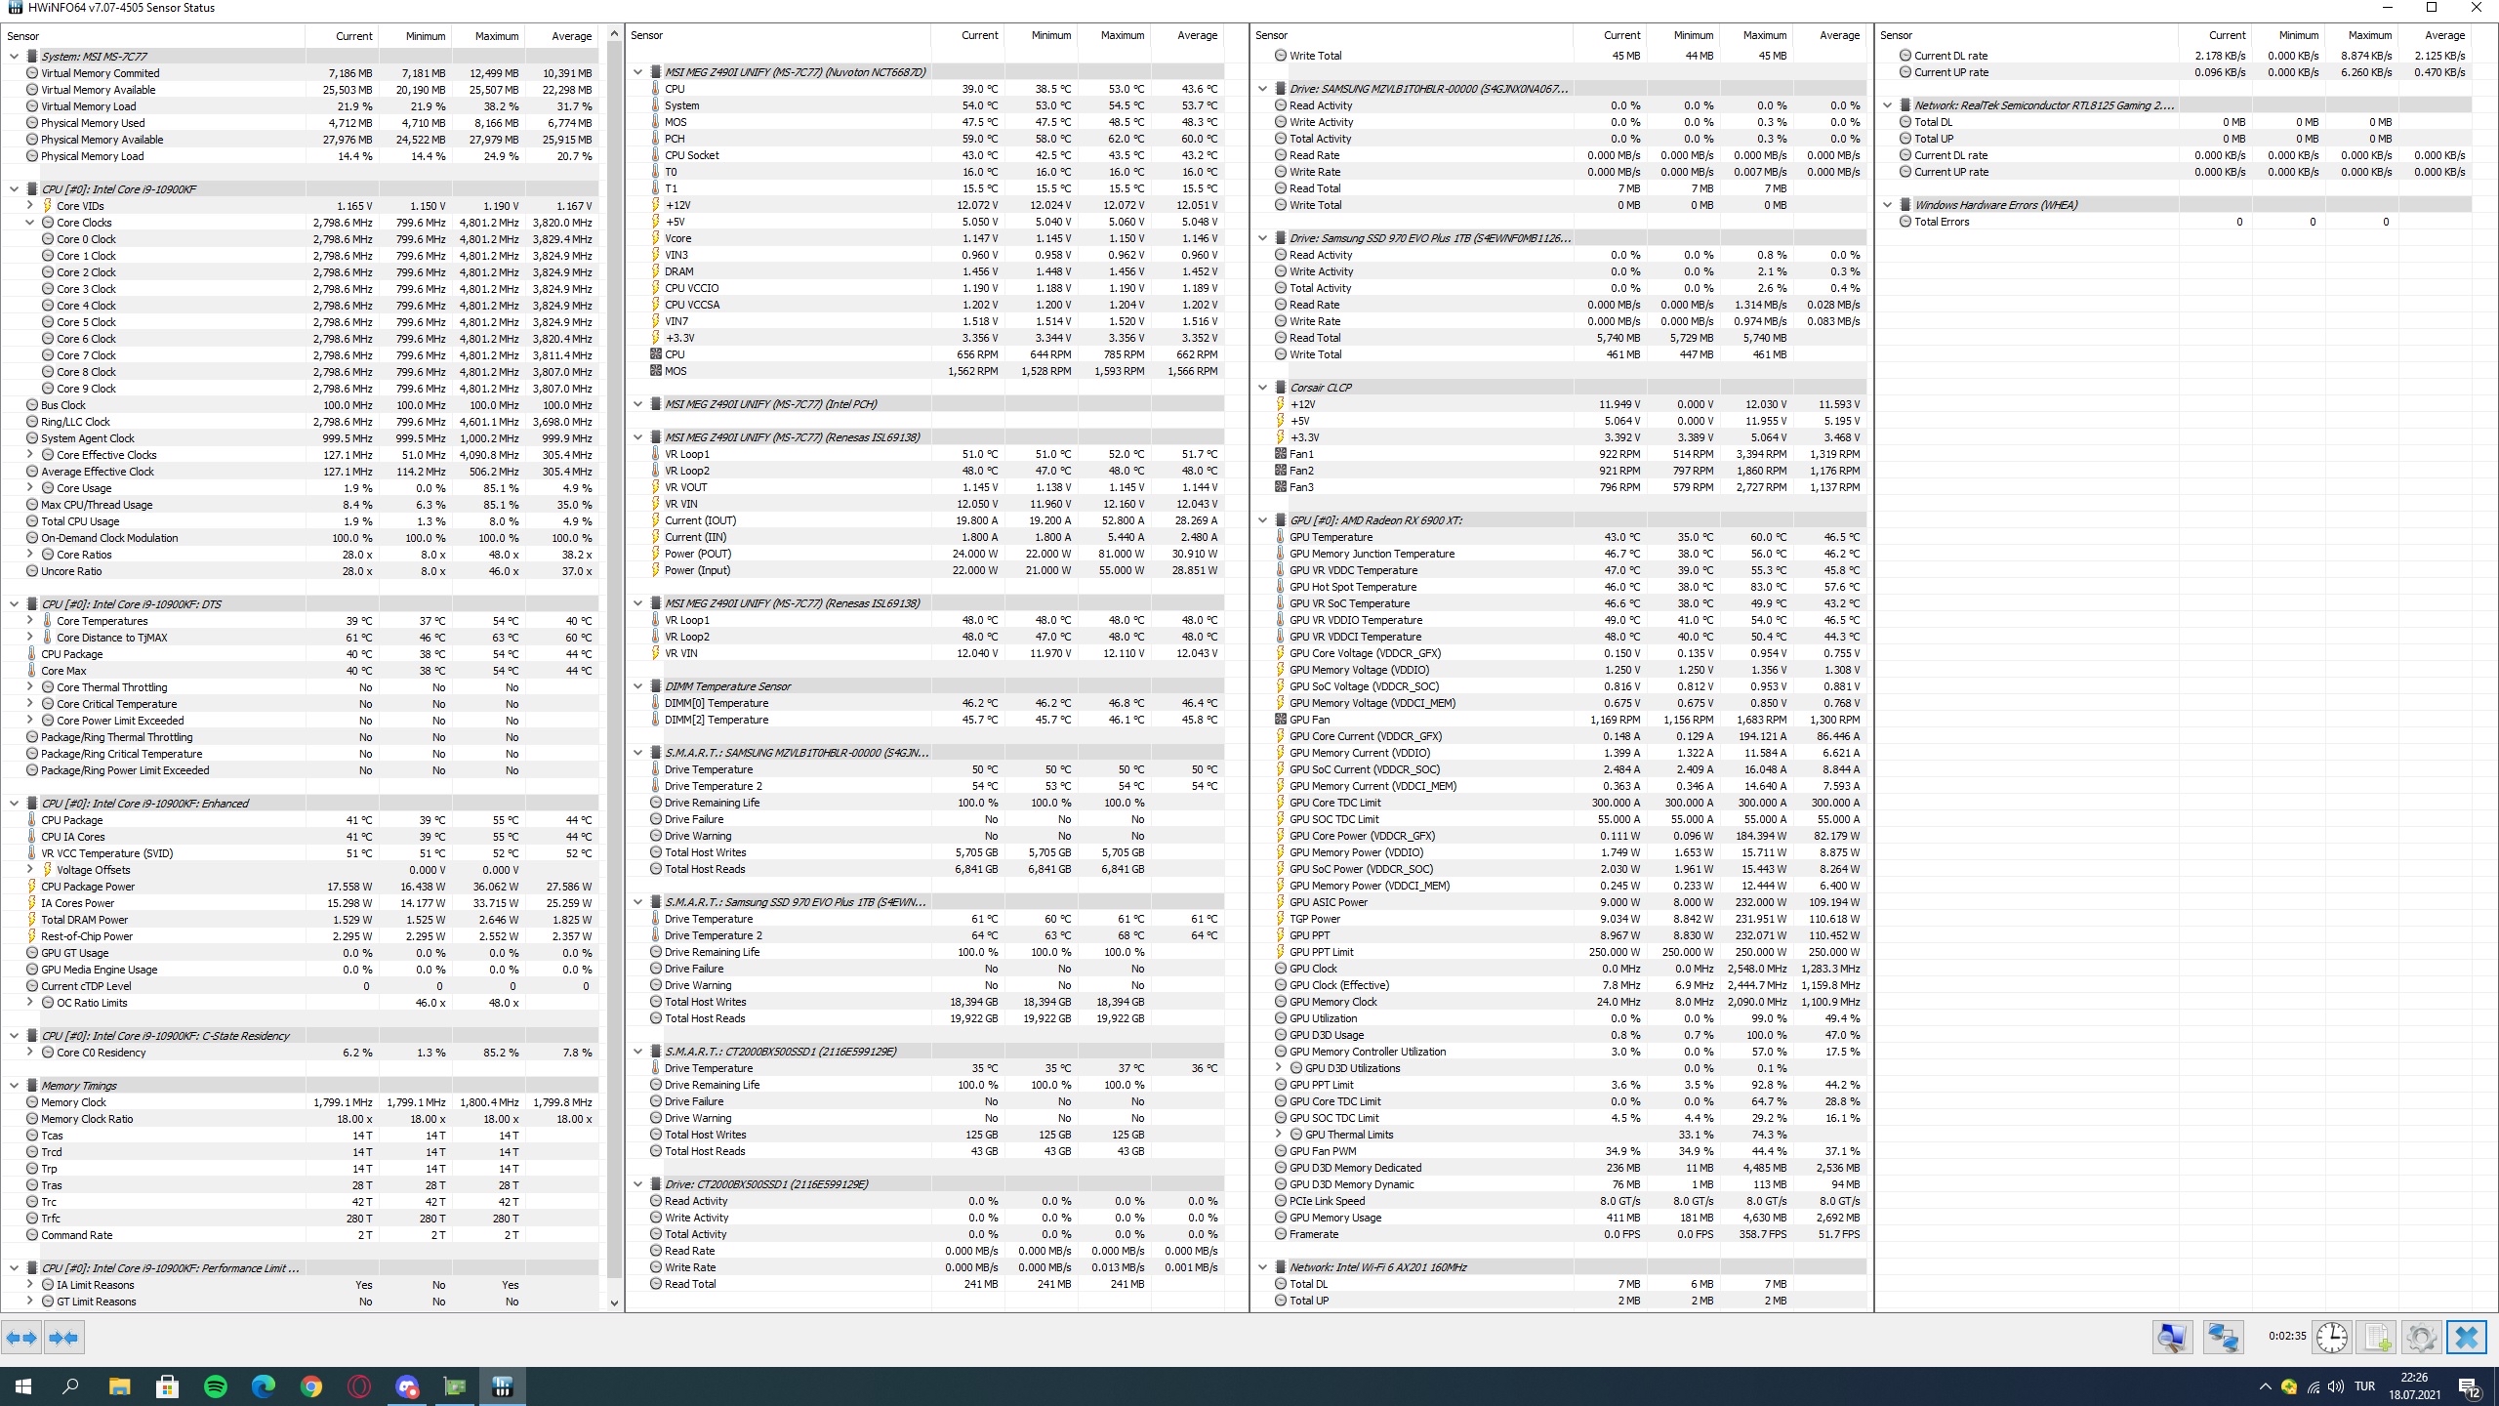Click Maximum column header in first panel

coord(487,36)
